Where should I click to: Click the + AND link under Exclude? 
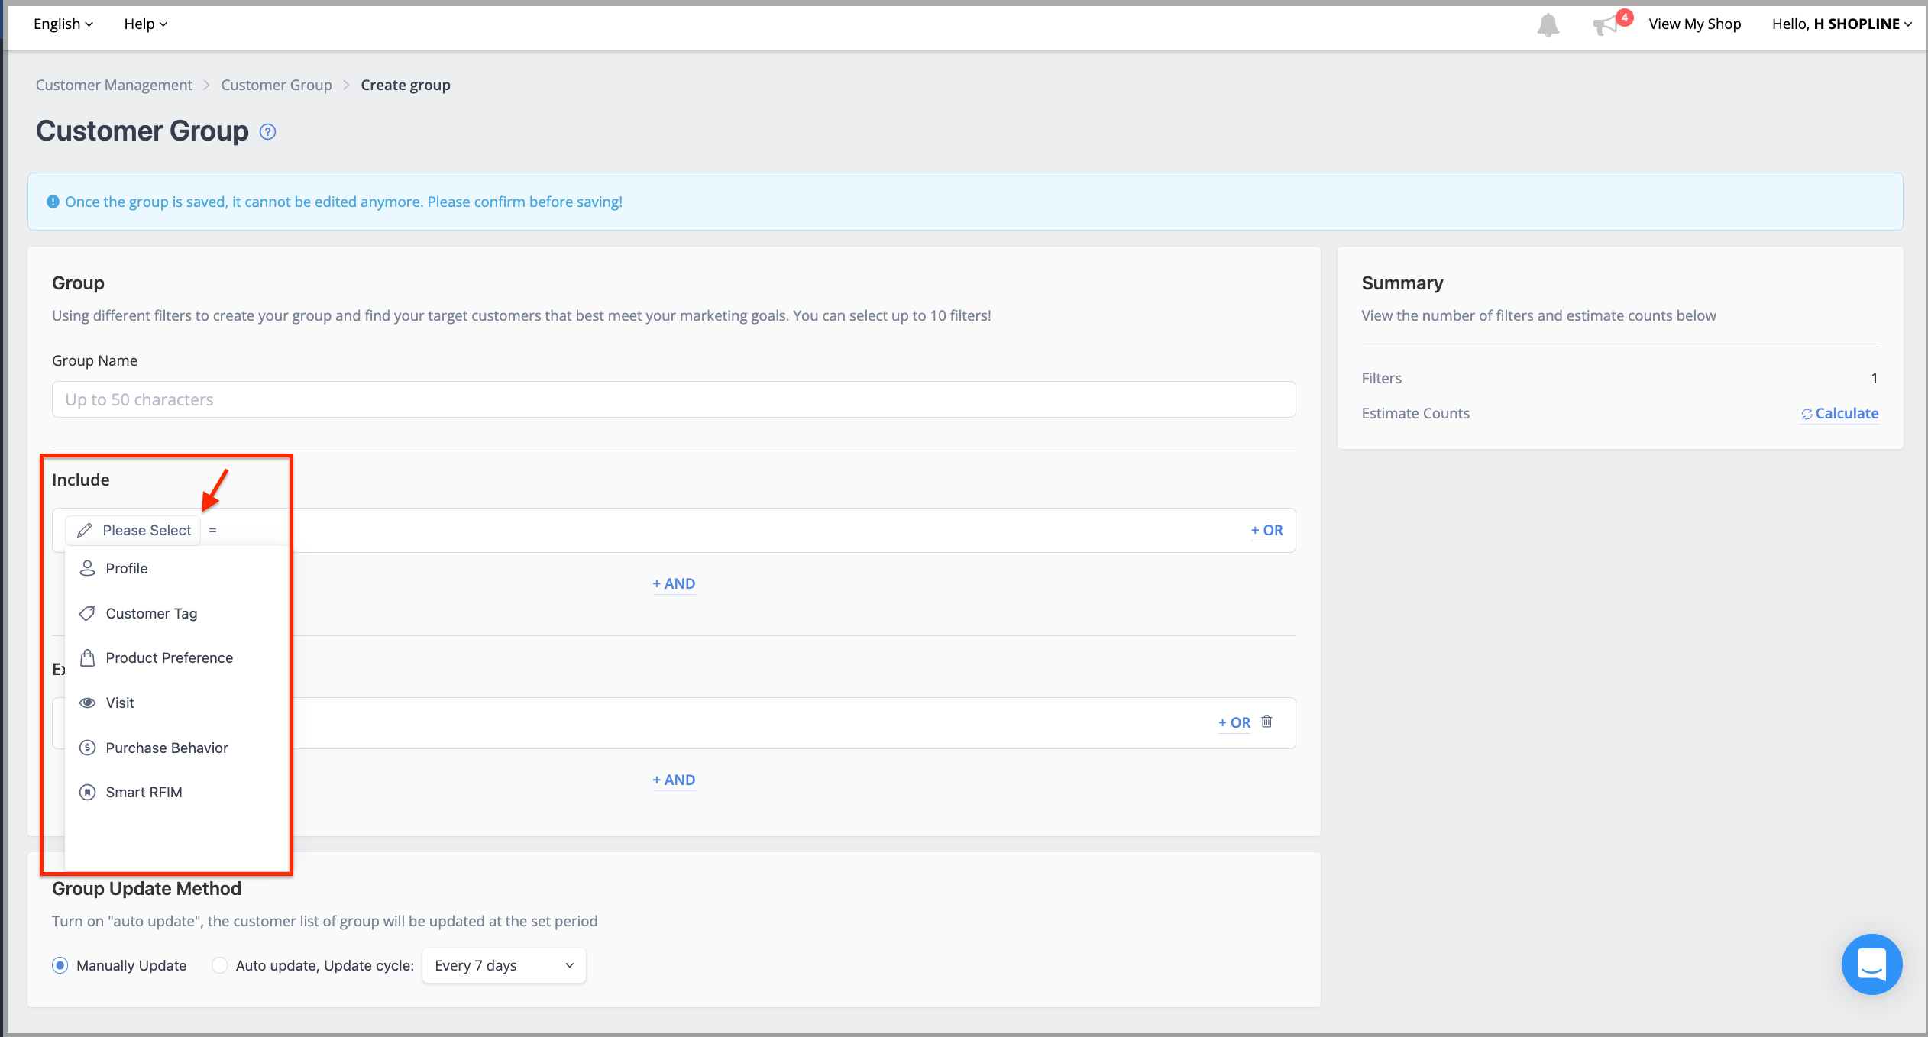coord(674,780)
